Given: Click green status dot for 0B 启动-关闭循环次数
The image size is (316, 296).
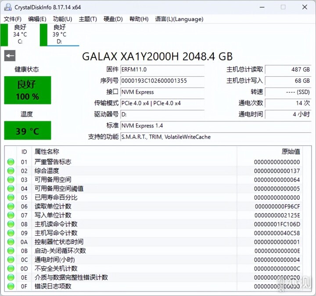Looking at the screenshot, I should [11, 250].
